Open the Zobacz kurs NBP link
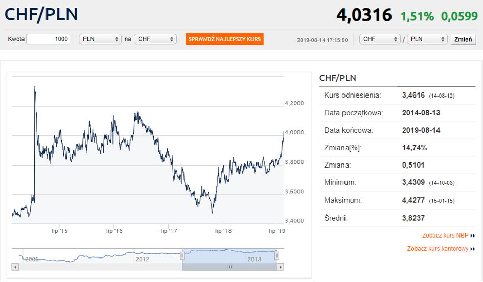 [445, 236]
